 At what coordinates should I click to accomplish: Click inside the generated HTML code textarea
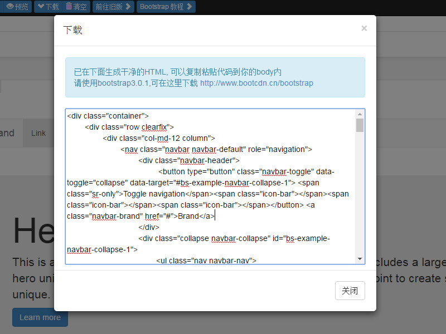click(x=210, y=186)
